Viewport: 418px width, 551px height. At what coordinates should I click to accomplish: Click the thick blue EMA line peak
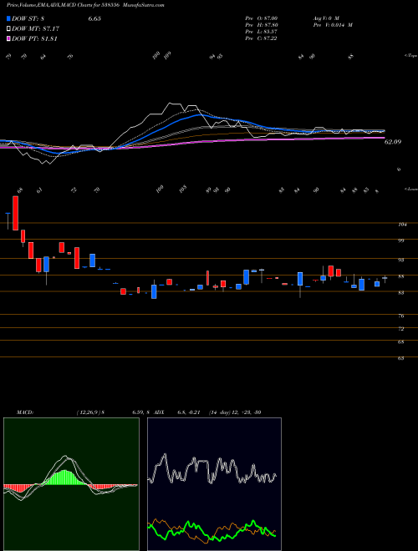pyautogui.click(x=199, y=114)
